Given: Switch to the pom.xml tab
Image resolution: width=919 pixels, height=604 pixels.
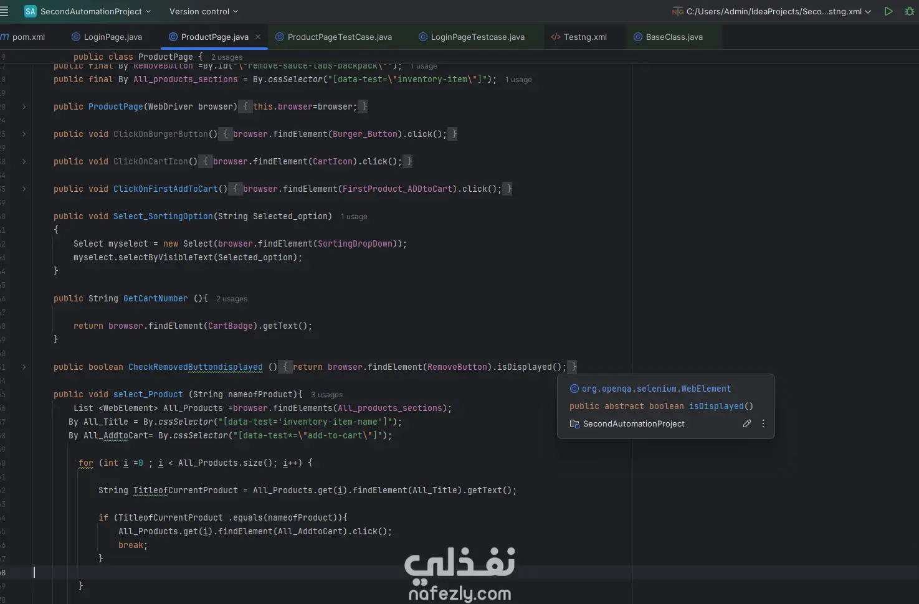Looking at the screenshot, I should click(23, 37).
